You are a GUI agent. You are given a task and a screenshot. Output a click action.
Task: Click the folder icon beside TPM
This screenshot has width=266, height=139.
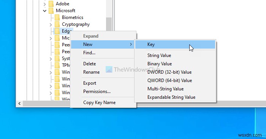[x=57, y=65]
